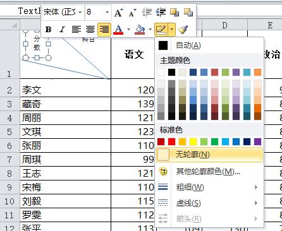The height and width of the screenshot is (231, 282).
Task: Pick the standard red color swatch
Action: click(171, 141)
